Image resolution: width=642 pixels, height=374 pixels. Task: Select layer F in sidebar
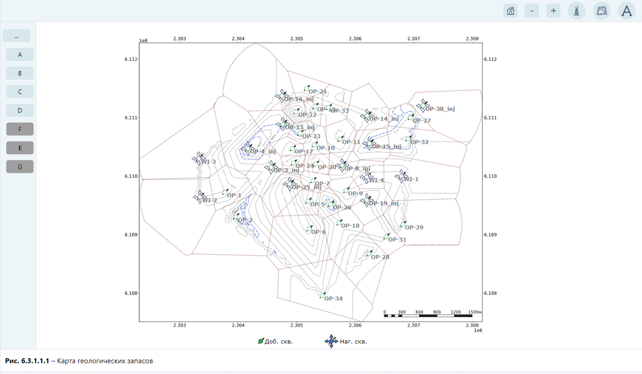(20, 129)
